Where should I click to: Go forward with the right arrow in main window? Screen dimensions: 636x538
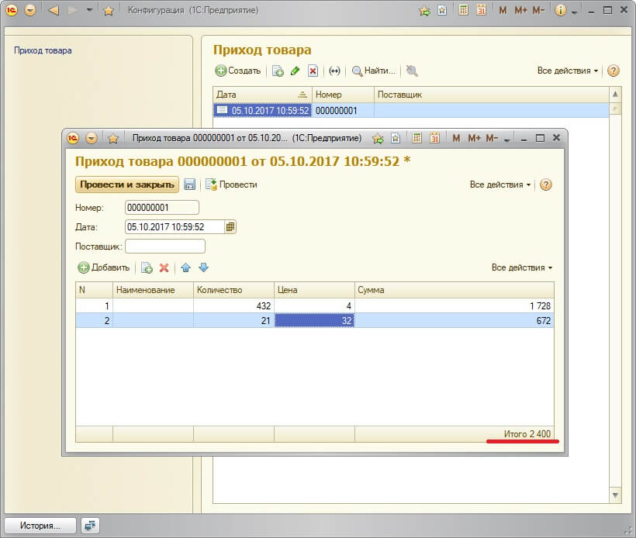point(73,10)
